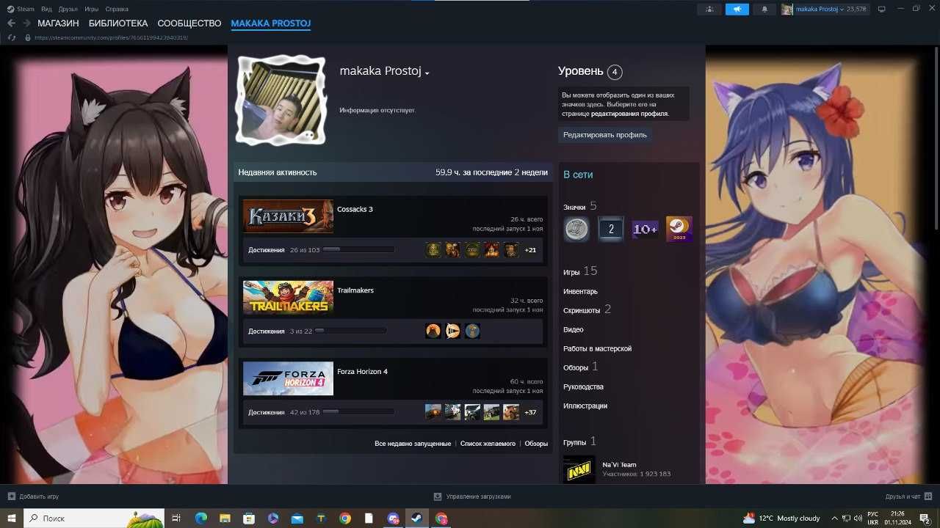Open the Список желаемого link
The height and width of the screenshot is (528, 940).
[x=488, y=444]
